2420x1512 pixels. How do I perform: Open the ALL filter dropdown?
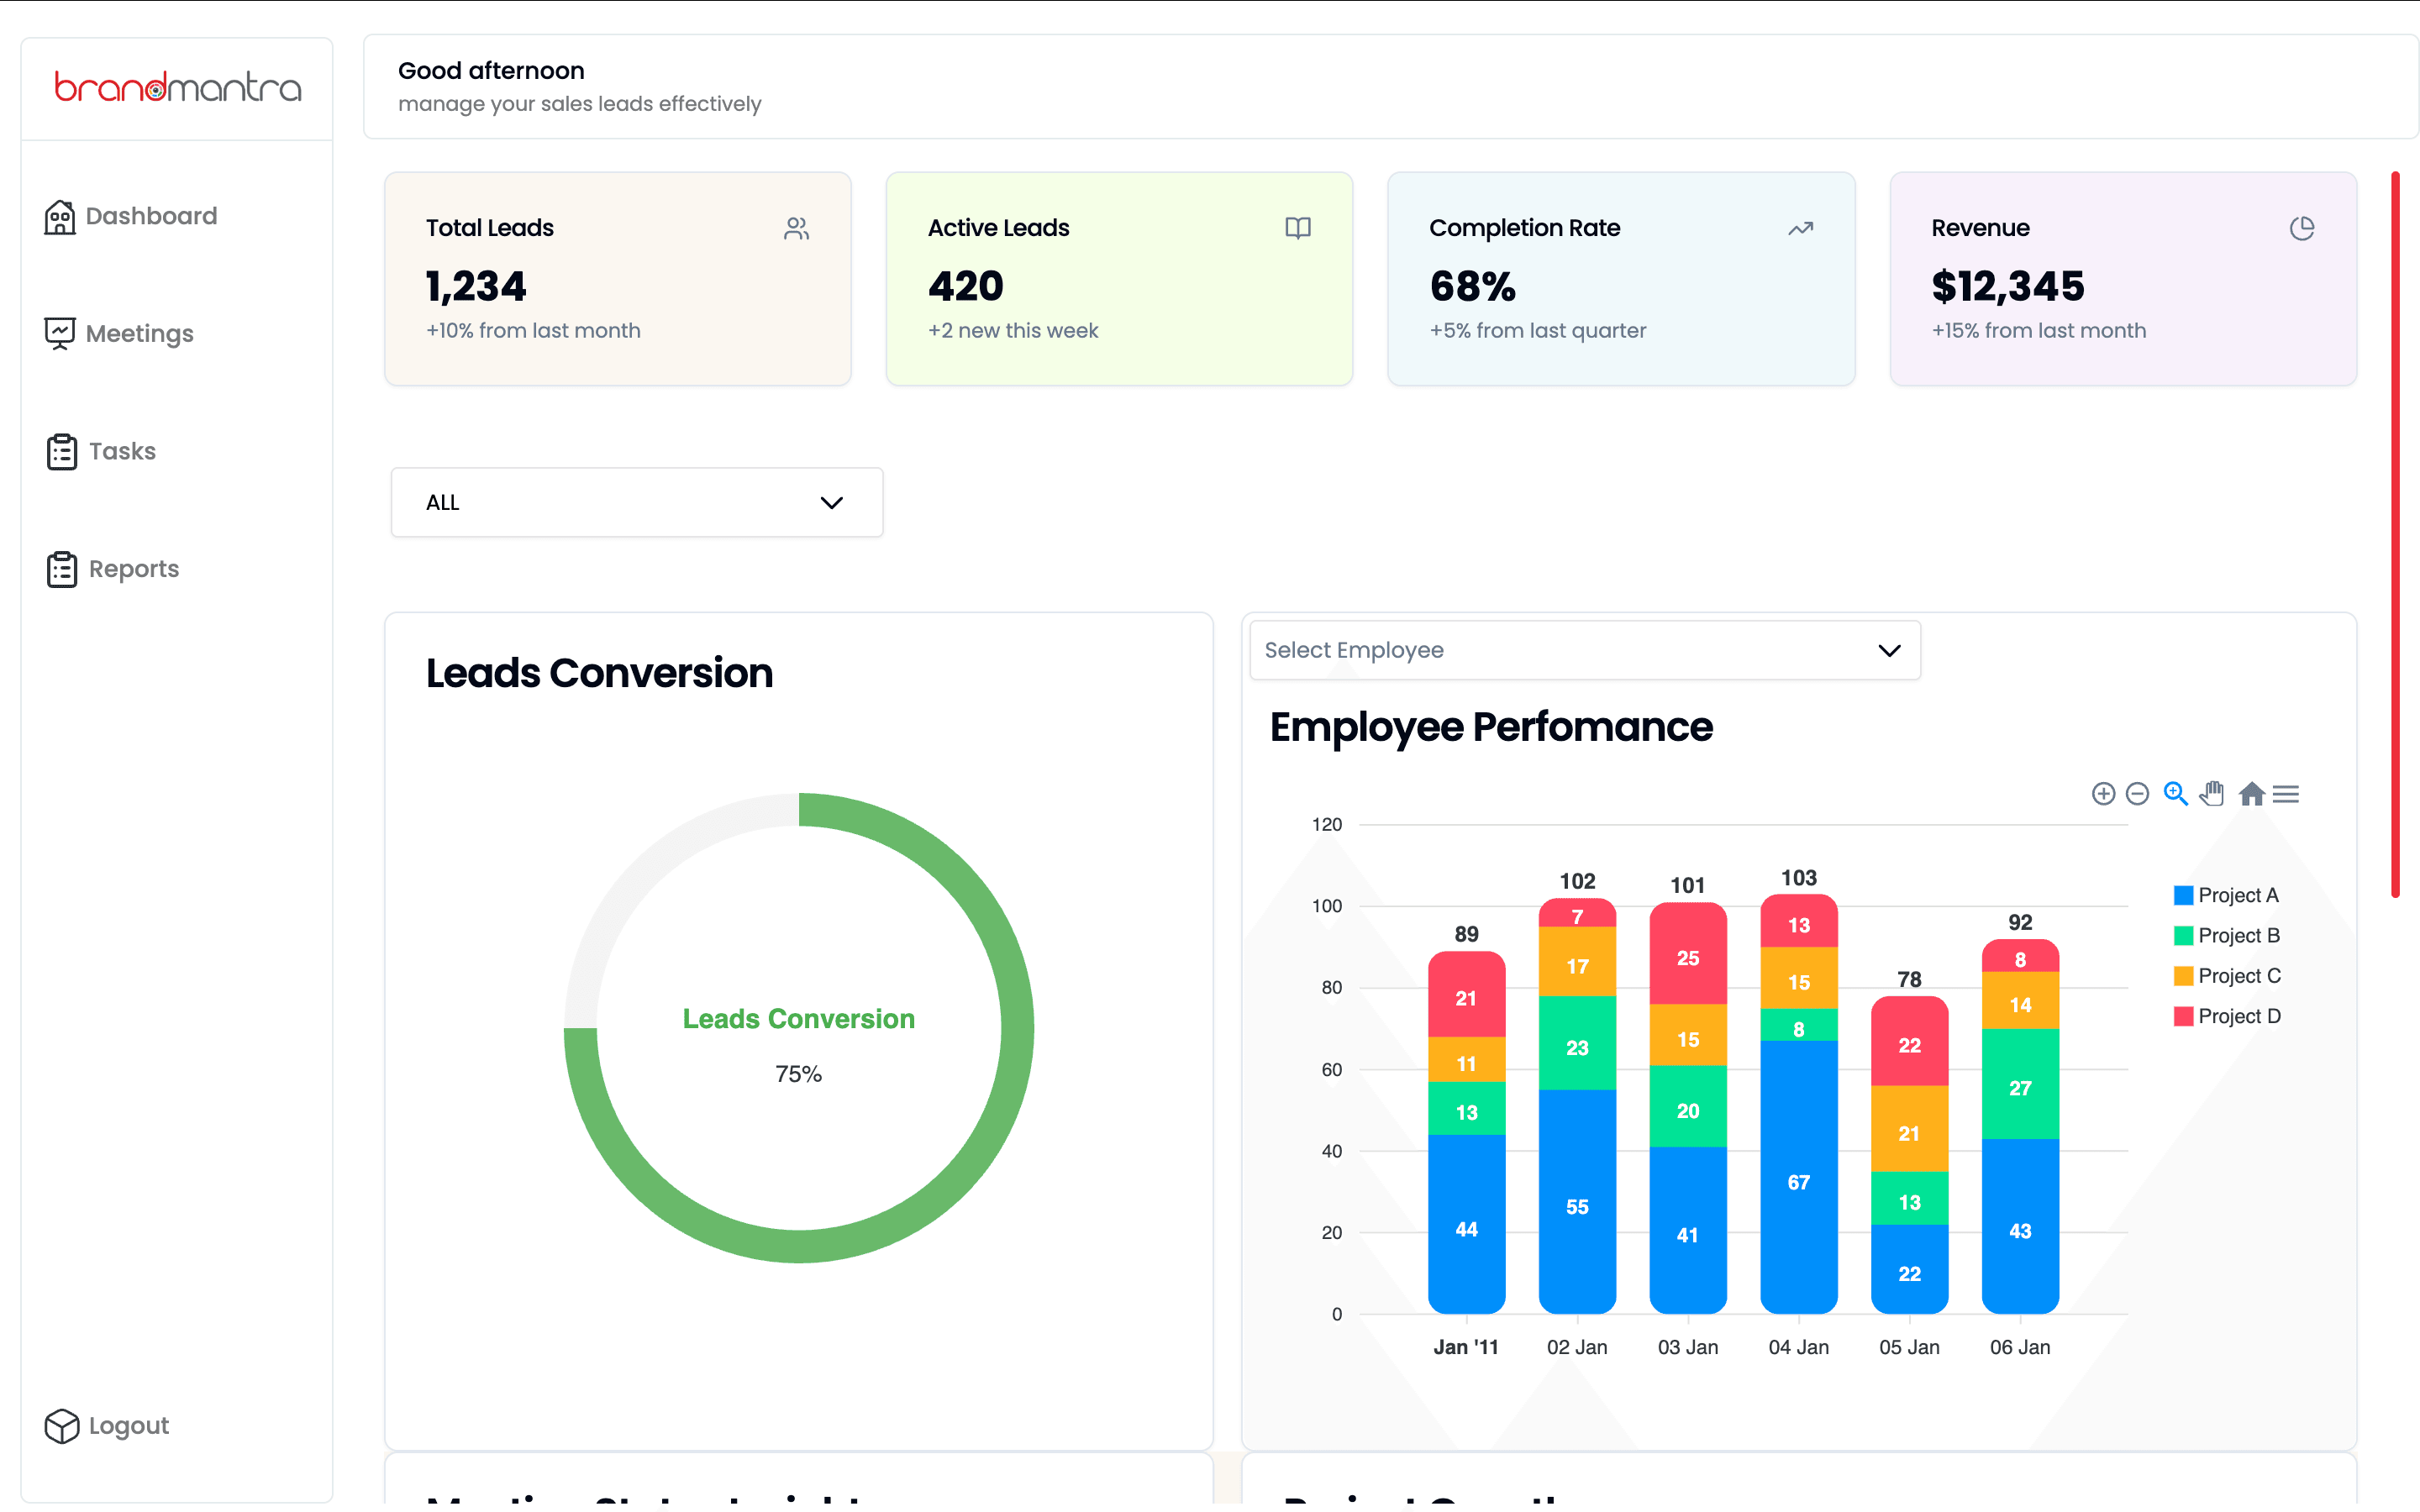click(x=637, y=503)
